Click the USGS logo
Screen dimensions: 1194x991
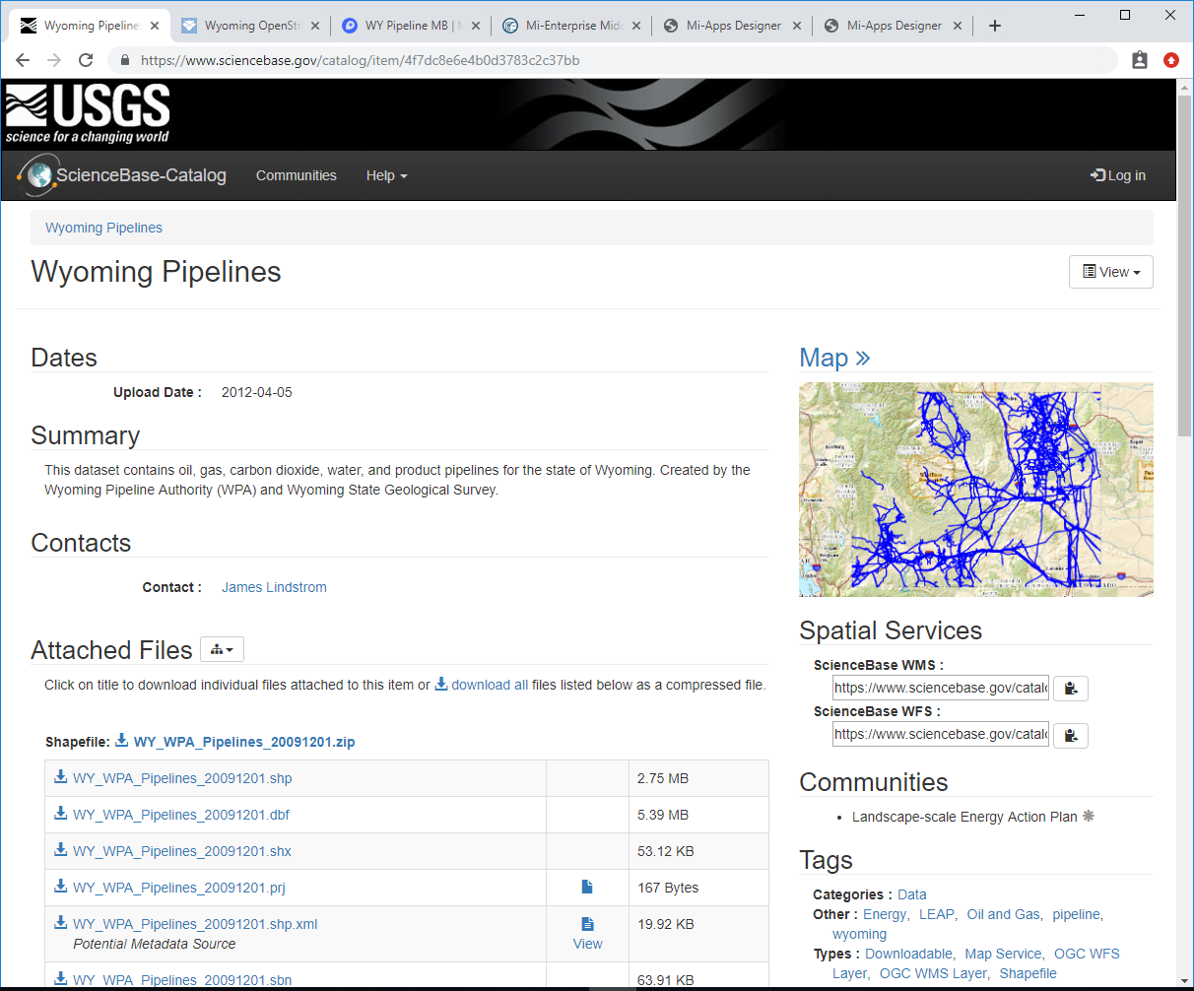[x=88, y=114]
